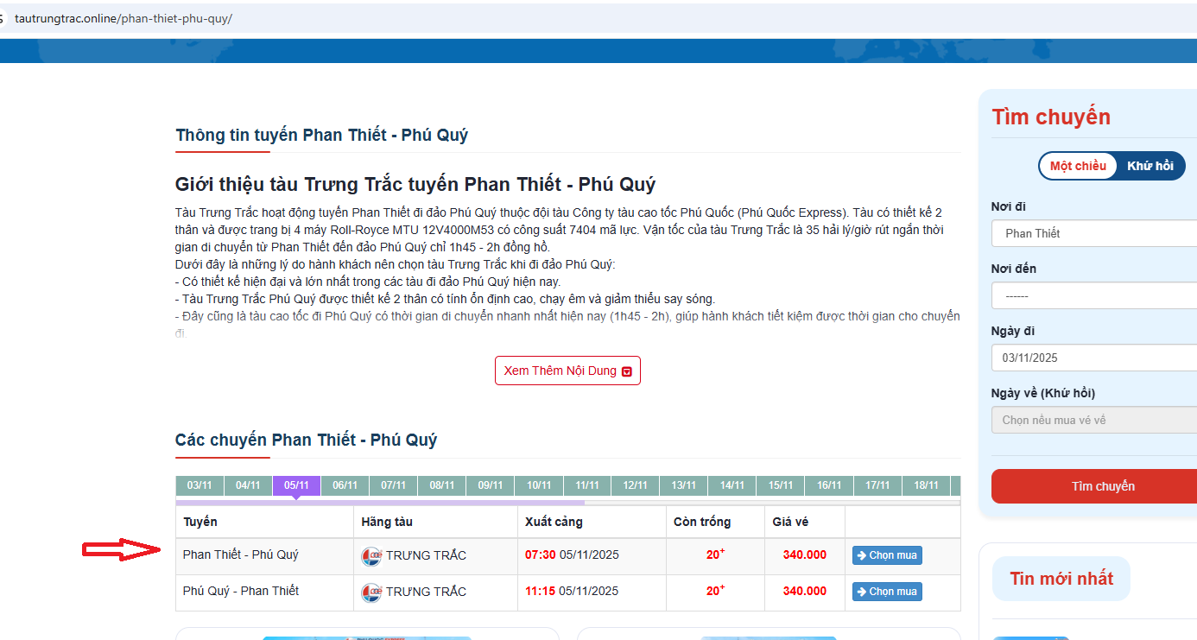Click Trưng Trắc logo in 11:15 row
The image size is (1197, 640).
click(370, 592)
